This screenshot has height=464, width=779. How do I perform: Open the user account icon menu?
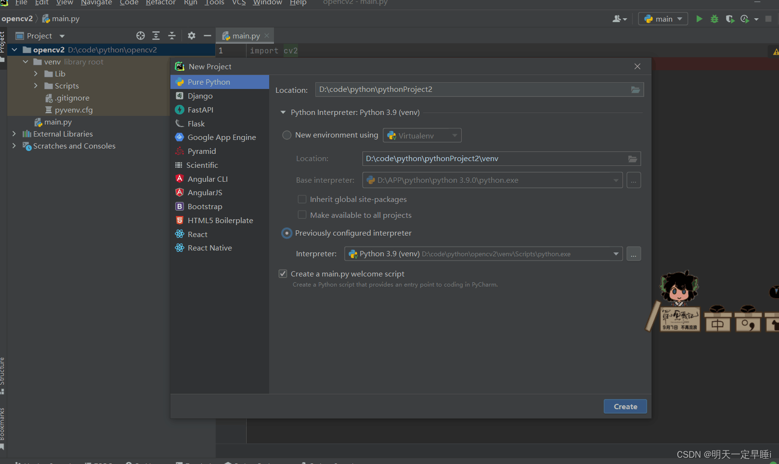[619, 19]
